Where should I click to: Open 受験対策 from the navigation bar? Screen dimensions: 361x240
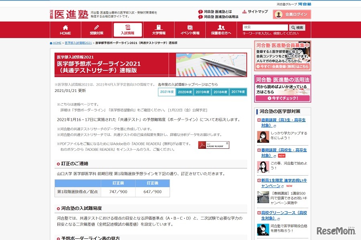(x=96, y=30)
